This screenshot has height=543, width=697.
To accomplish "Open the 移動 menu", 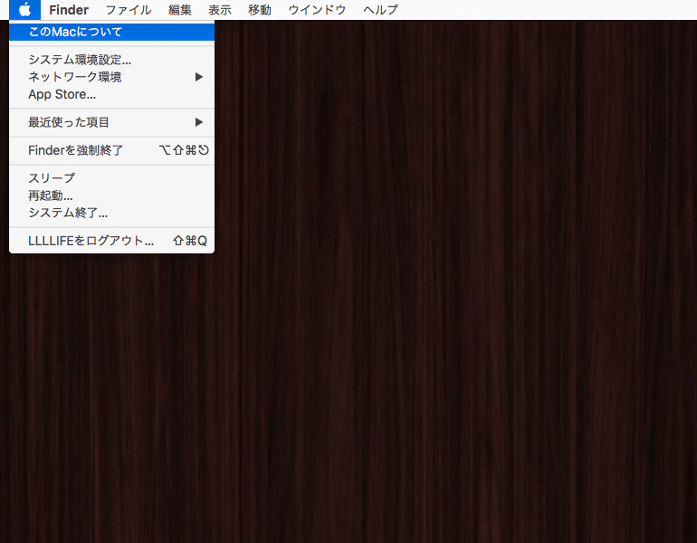I will [x=260, y=10].
